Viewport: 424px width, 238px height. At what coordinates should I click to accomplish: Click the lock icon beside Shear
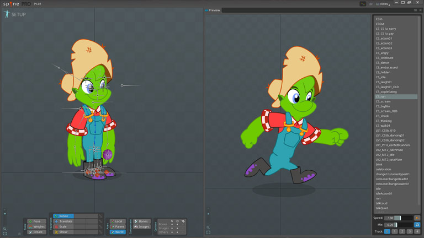click(100, 232)
